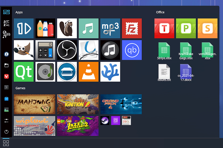Open the mp3 splitter app
The height and width of the screenshot is (148, 223).
[110, 28]
